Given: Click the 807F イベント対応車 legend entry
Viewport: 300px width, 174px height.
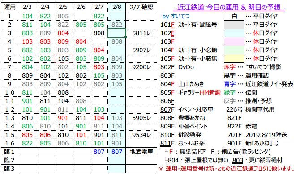Looking at the screenshot, I should pos(187,109).
